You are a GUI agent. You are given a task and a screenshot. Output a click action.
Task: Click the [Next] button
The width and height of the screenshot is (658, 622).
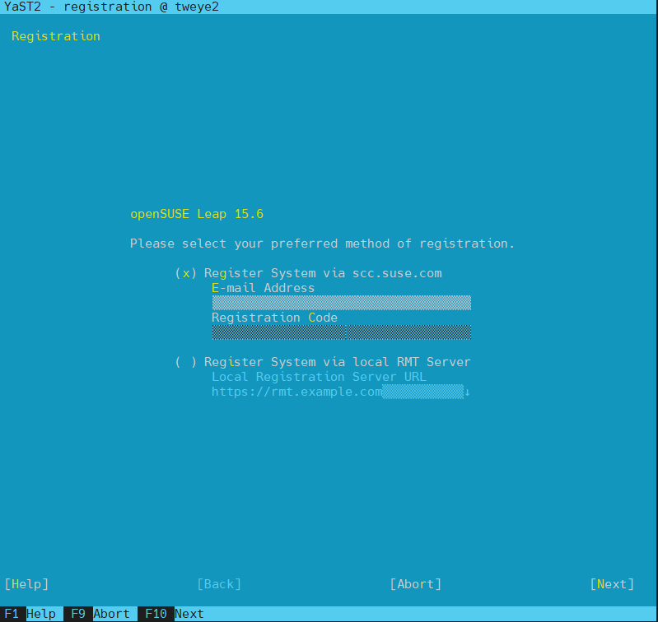pos(612,584)
